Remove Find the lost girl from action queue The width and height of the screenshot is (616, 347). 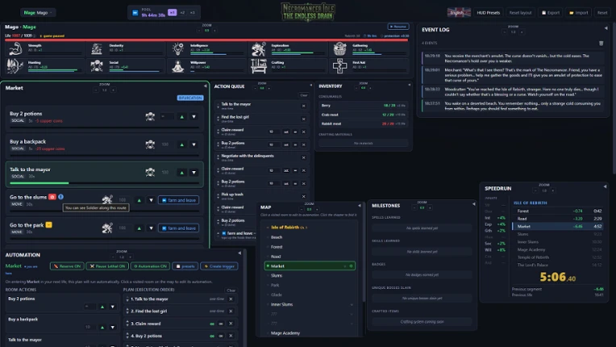click(304, 119)
